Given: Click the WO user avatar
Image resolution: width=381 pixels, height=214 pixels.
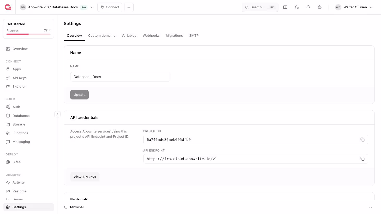Looking at the screenshot, I should [x=338, y=7].
